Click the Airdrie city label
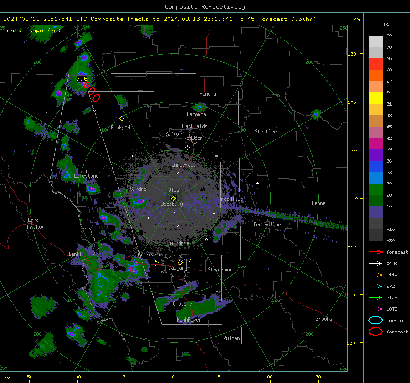 [x=179, y=243]
